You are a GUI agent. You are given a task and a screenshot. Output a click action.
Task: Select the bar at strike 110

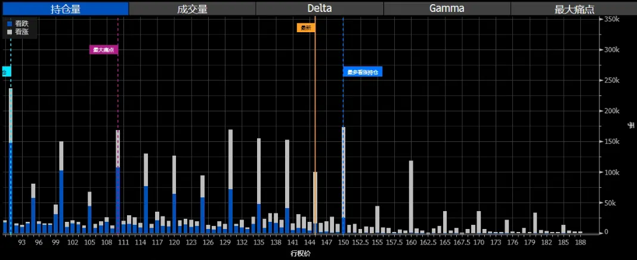118,182
